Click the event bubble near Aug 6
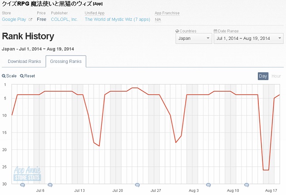This screenshot has height=195, width=286. [x=208, y=185]
